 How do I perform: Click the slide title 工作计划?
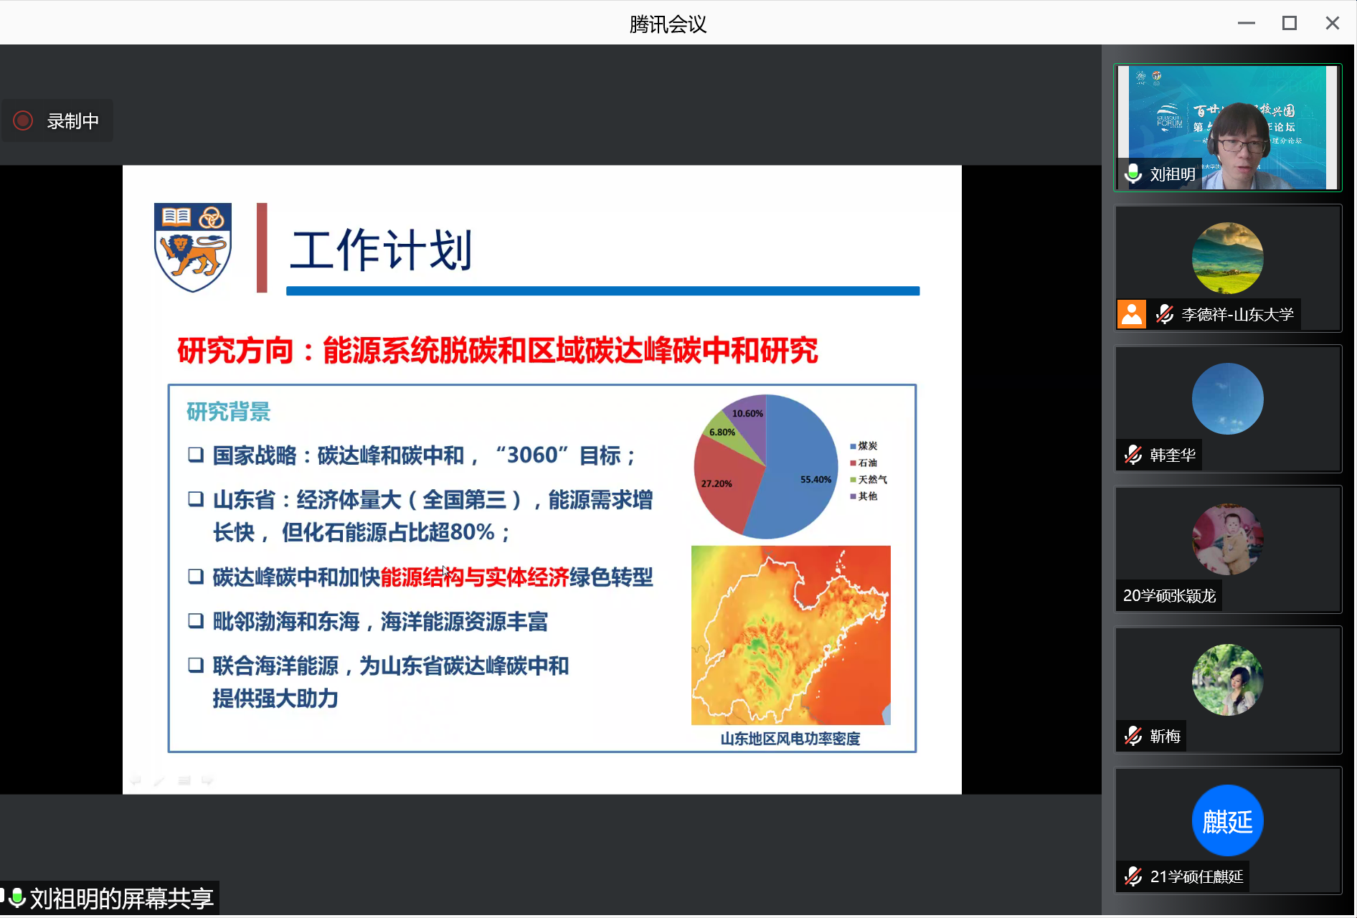coord(381,250)
